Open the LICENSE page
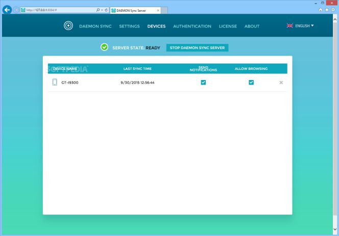The width and height of the screenshot is (339, 236). [x=228, y=26]
